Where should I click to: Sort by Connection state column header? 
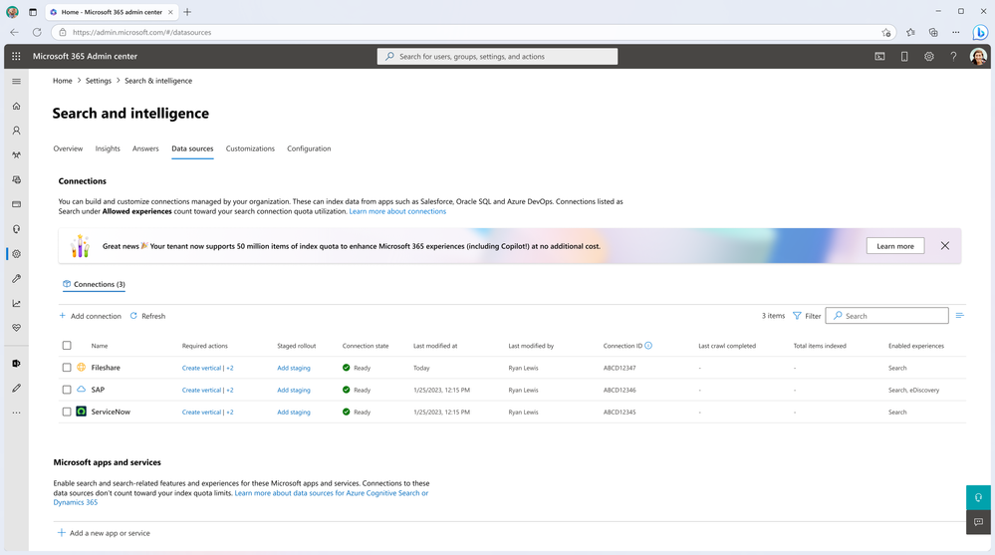tap(366, 346)
